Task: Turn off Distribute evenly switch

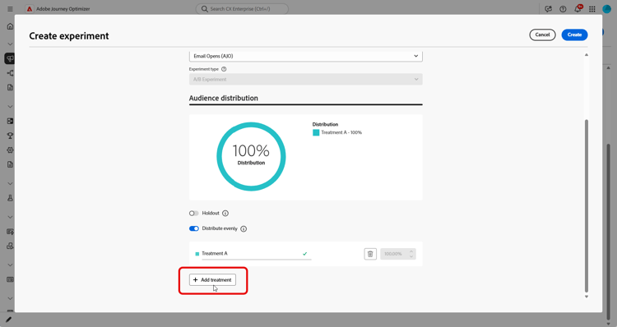Action: pos(194,228)
